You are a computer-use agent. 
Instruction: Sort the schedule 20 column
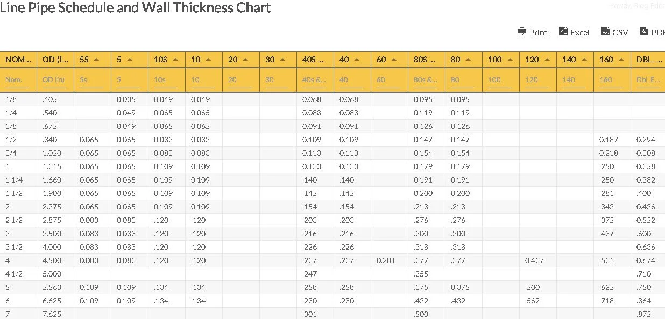click(x=245, y=60)
